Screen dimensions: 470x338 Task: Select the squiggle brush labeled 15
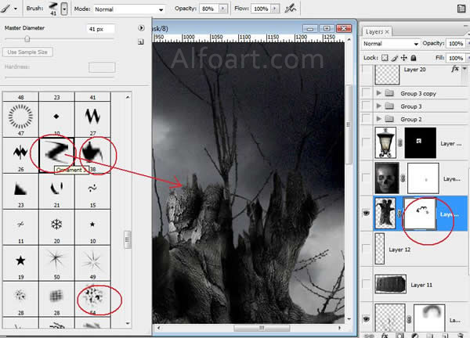(x=92, y=189)
